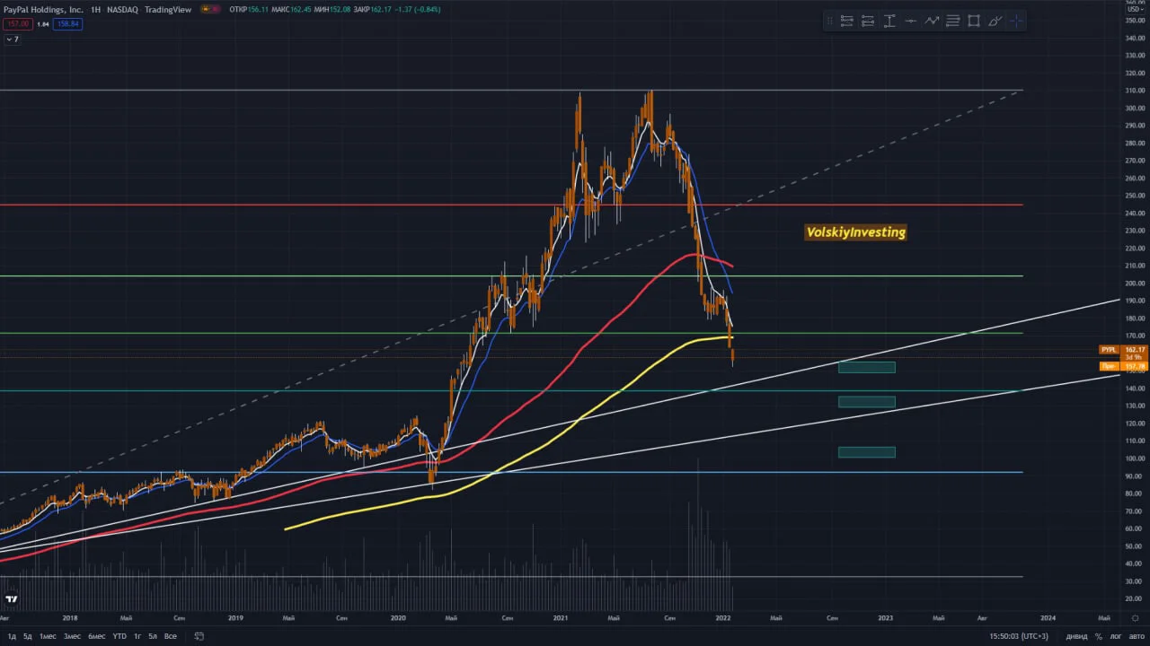Click the 1H interval label in title

[95, 10]
